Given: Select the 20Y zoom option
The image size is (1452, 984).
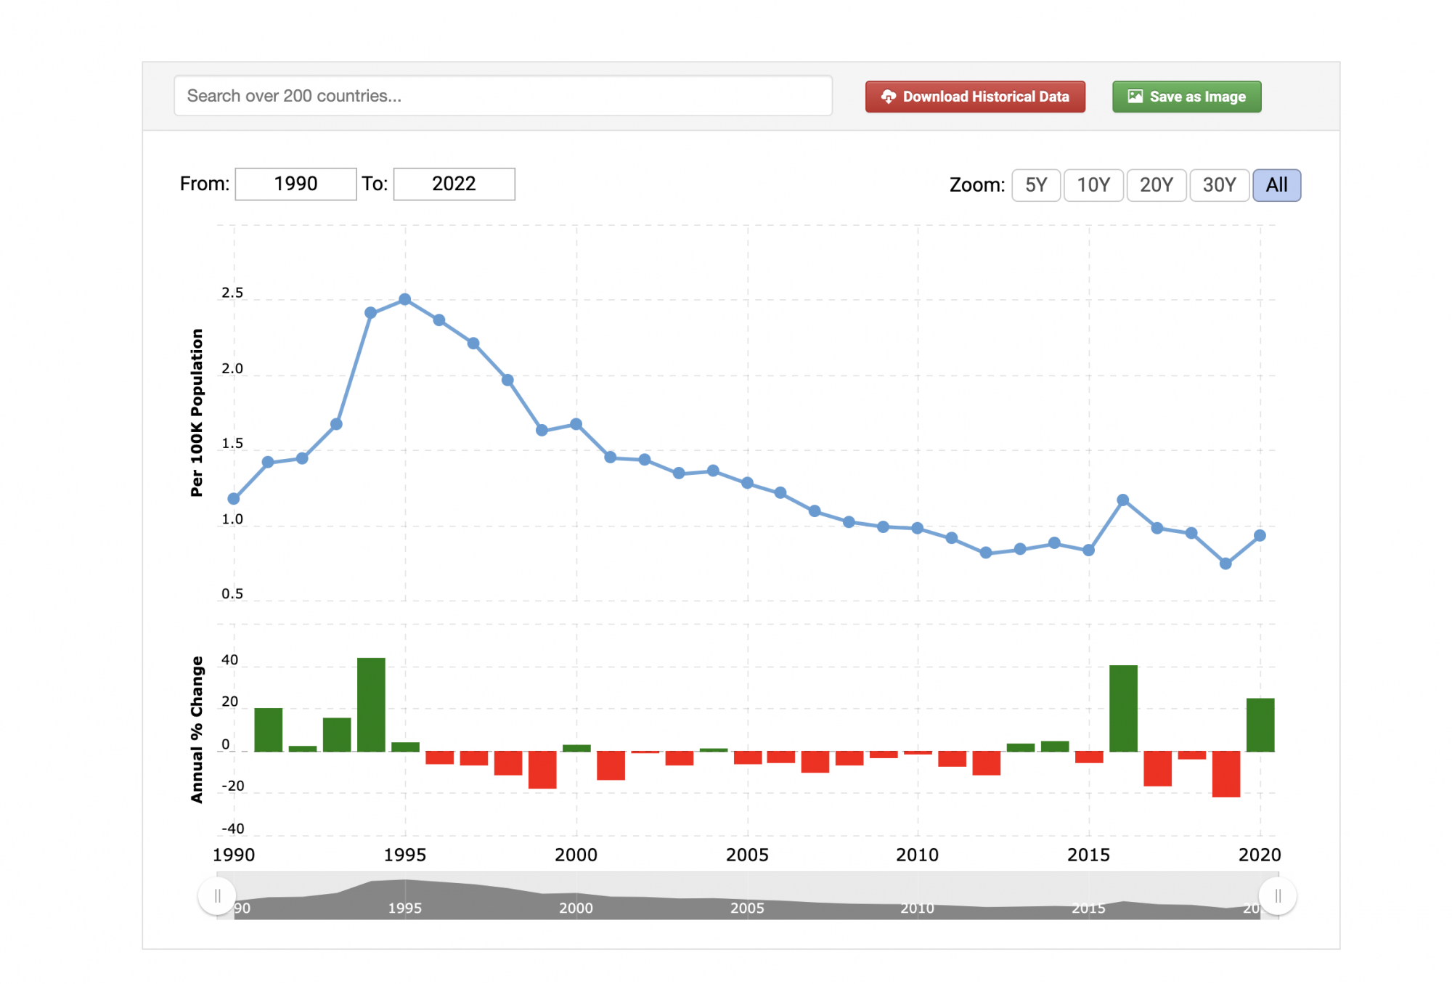Looking at the screenshot, I should tap(1156, 185).
